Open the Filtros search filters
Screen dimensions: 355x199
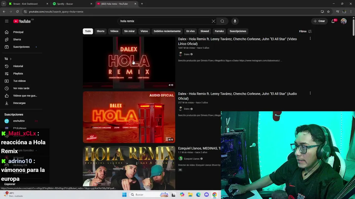click(305, 31)
